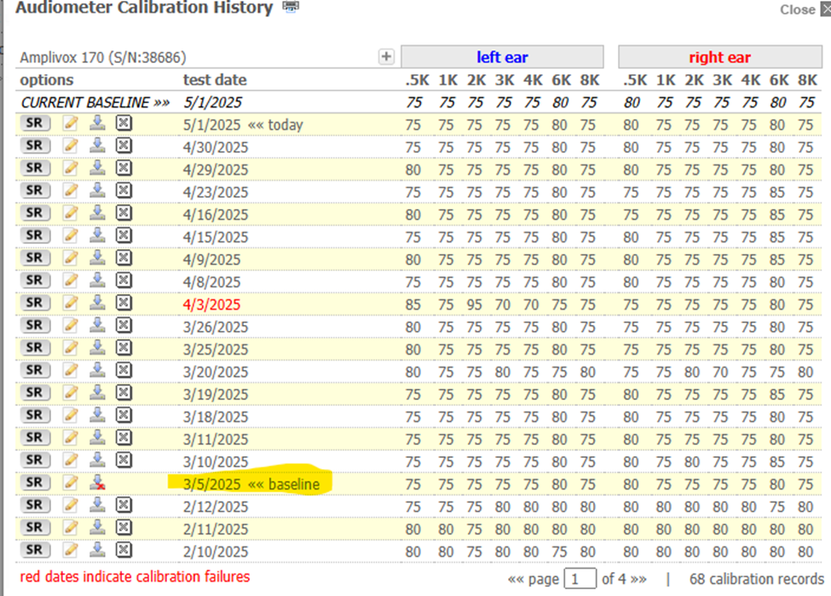Click the plus button to add calibration

coord(387,57)
